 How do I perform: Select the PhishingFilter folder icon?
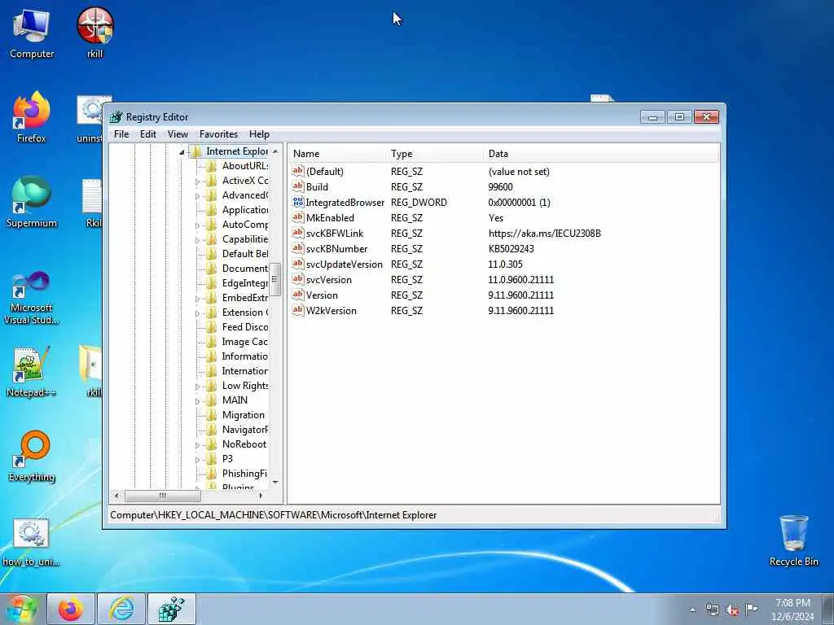pos(212,473)
